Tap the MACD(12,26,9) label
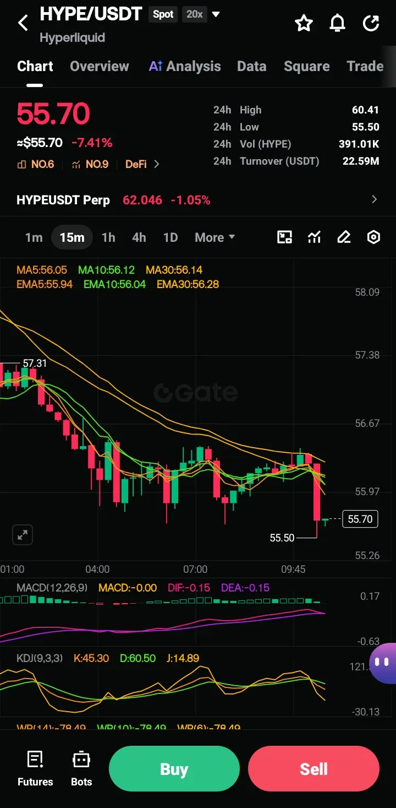 click(52, 588)
